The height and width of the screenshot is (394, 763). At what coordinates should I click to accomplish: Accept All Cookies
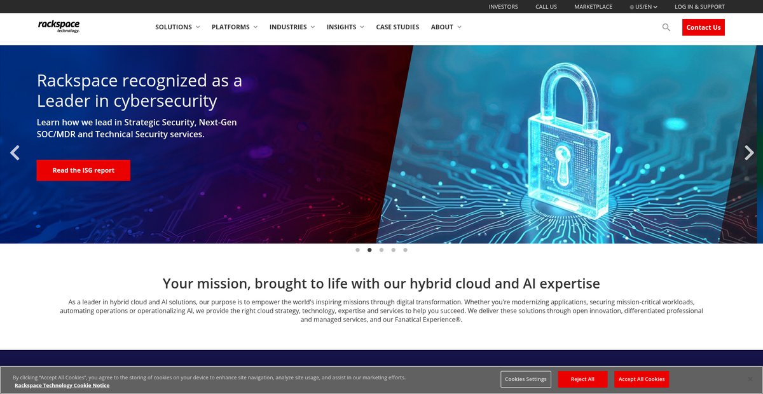642,379
